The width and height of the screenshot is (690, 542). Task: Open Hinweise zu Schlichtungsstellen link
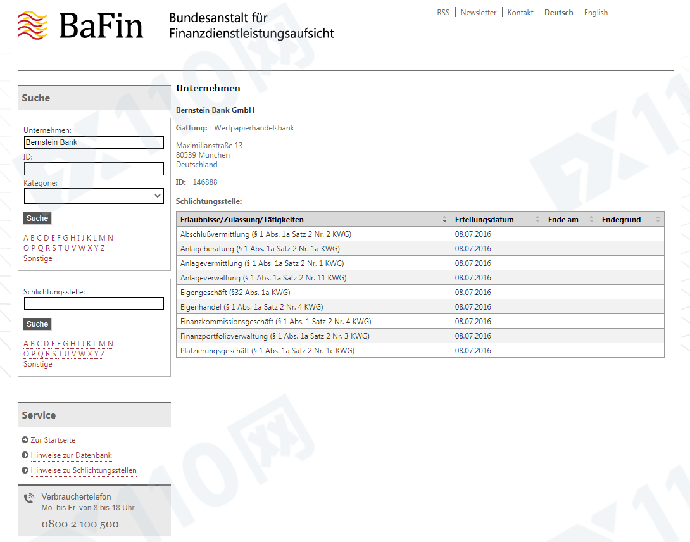[84, 470]
